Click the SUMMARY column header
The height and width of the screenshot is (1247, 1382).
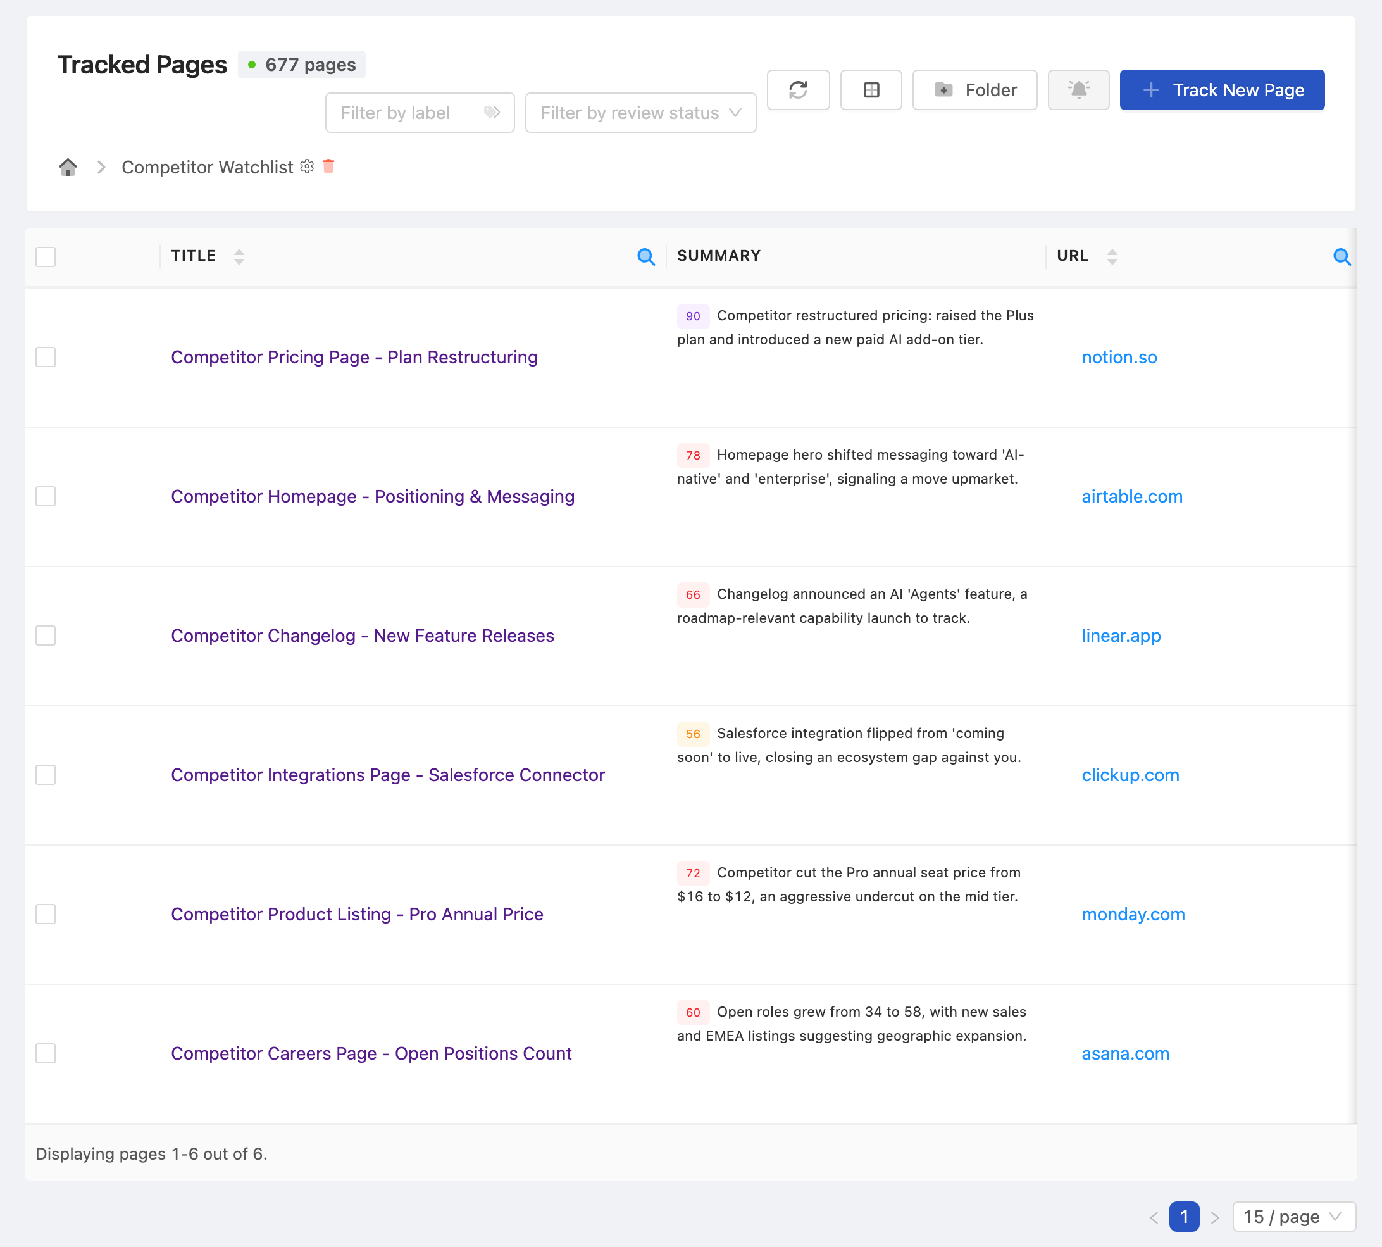coord(718,256)
